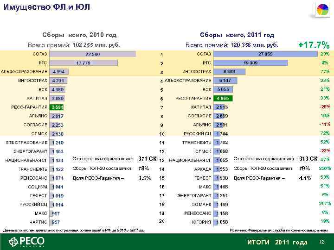The width and height of the screenshot is (334, 250).
Task: Click the '371 СК' insurer count
Action: pyautogui.click(x=148, y=159)
